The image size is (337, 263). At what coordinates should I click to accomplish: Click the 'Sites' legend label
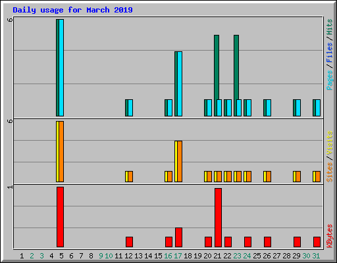pyautogui.click(x=330, y=172)
